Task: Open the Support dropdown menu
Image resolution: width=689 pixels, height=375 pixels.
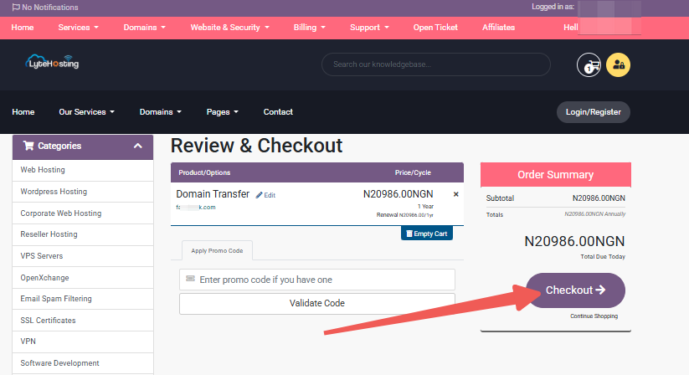Action: click(x=369, y=28)
